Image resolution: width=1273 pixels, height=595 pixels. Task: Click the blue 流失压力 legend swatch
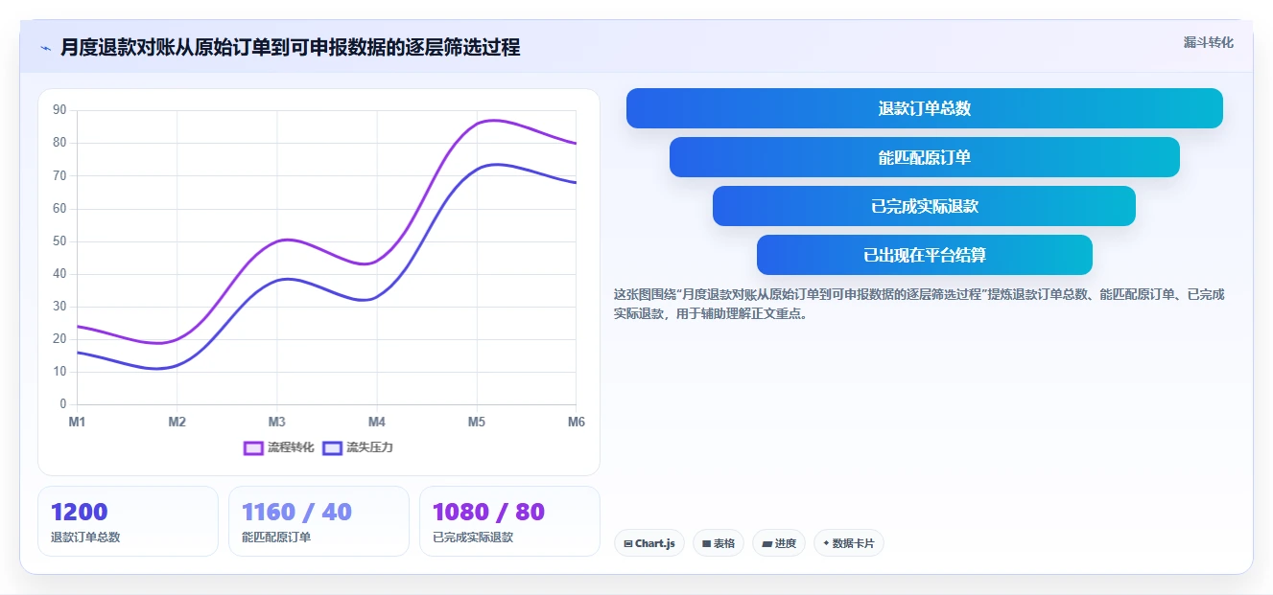coord(332,447)
